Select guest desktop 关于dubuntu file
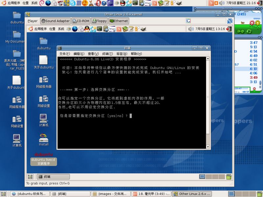The image size is (263, 197). [x=44, y=62]
